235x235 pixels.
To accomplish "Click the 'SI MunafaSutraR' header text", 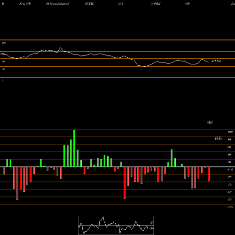I will (58, 4).
